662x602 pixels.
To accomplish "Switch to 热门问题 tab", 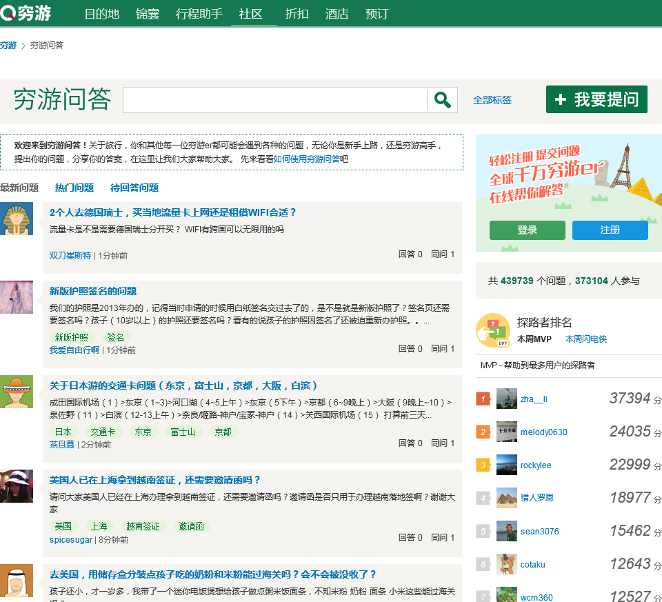I will (74, 188).
